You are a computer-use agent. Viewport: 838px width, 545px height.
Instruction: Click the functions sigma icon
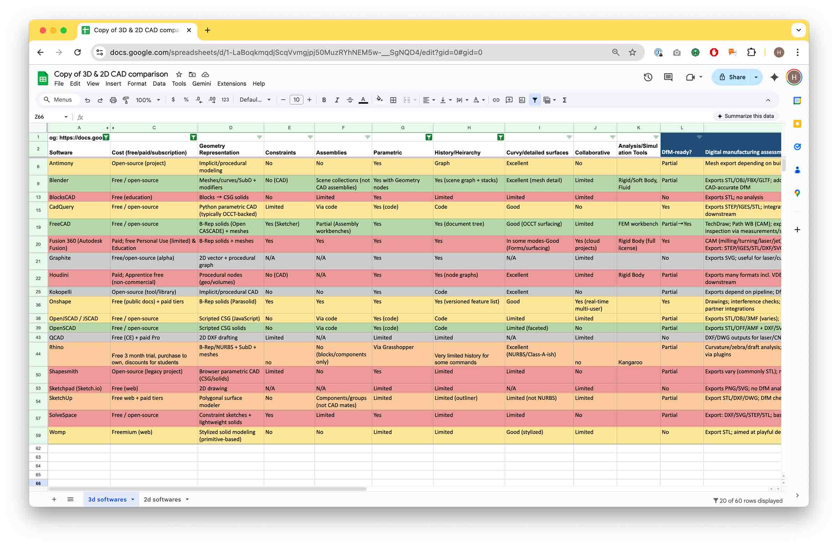click(564, 100)
